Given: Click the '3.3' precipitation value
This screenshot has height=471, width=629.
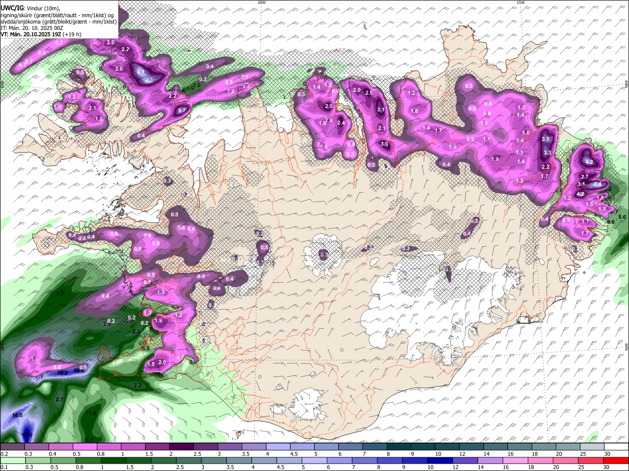Looking at the screenshot, I should (x=547, y=153).
